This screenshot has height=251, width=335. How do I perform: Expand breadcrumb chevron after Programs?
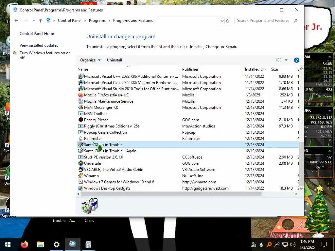[x=109, y=21]
